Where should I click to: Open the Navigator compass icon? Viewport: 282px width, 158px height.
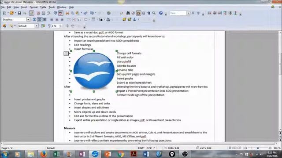click(133, 13)
